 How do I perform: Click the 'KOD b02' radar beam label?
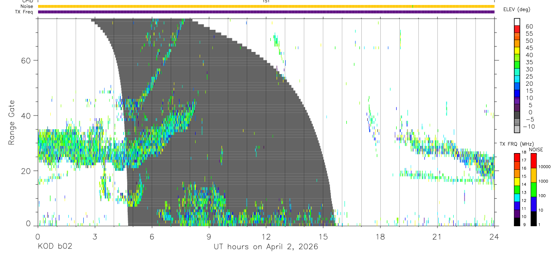(55, 247)
